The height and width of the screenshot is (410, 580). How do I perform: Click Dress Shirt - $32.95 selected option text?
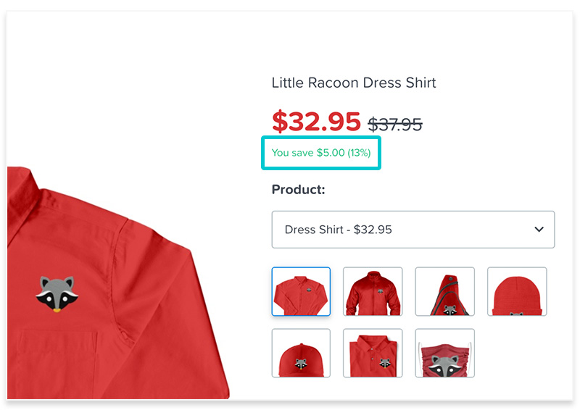pos(338,230)
